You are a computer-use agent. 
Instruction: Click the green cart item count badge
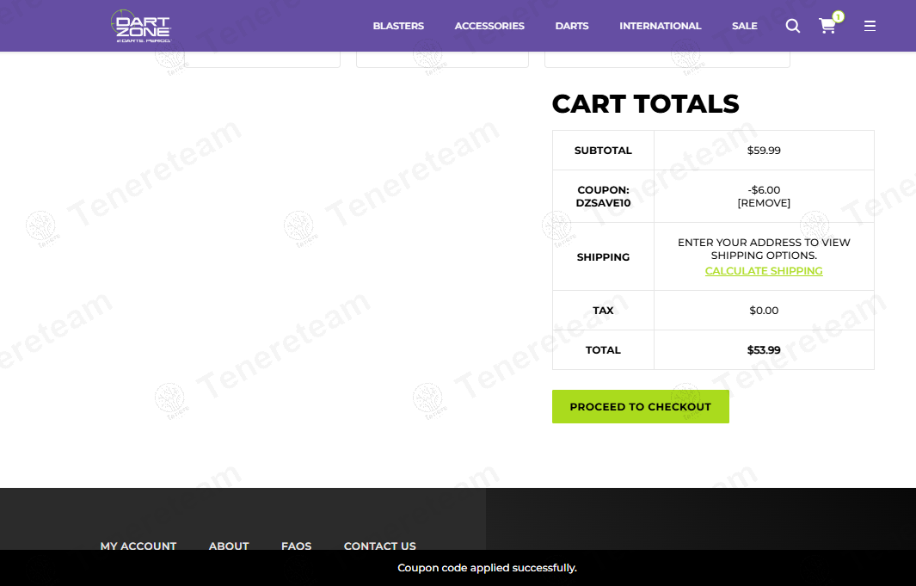[838, 16]
